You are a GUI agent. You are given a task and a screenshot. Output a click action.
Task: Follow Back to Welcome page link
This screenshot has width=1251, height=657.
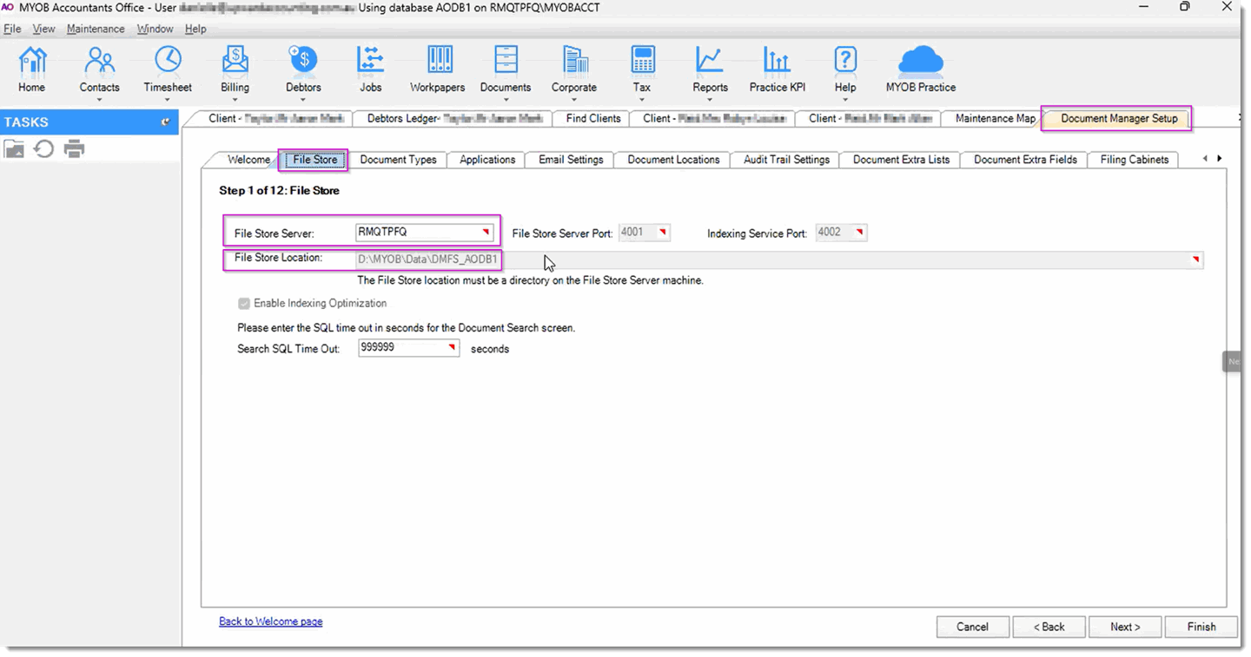pyautogui.click(x=270, y=621)
